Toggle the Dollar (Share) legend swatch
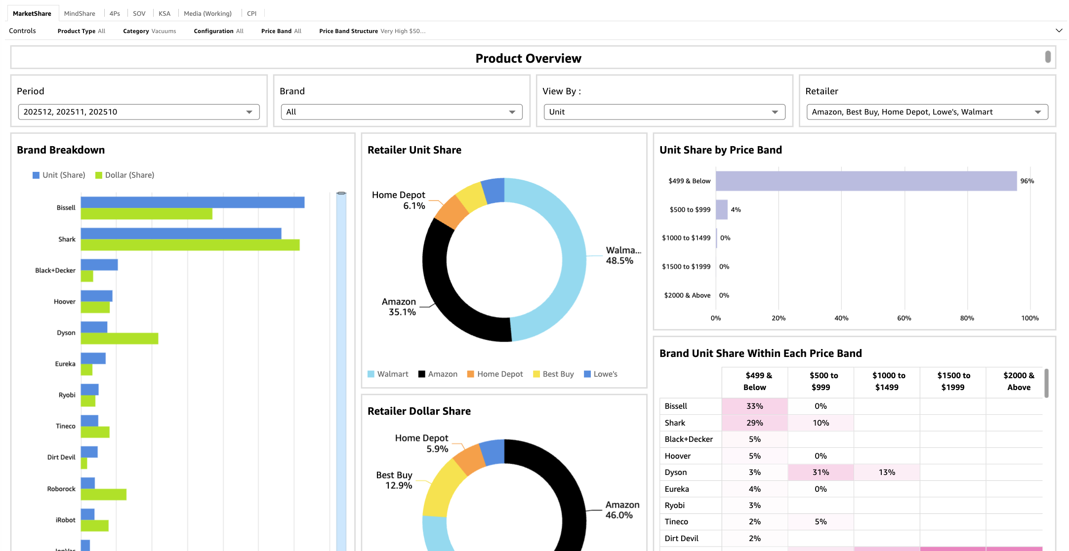This screenshot has height=551, width=1069. click(99, 175)
